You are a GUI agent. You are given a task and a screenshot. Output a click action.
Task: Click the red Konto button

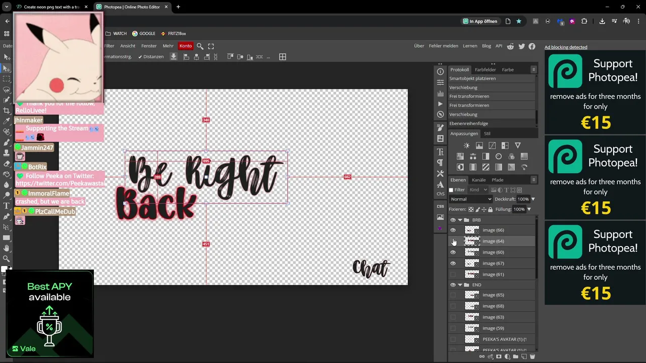(x=186, y=46)
